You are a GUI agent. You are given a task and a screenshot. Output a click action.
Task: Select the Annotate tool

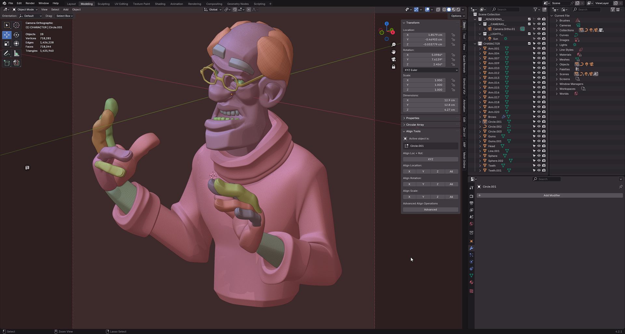(x=7, y=53)
